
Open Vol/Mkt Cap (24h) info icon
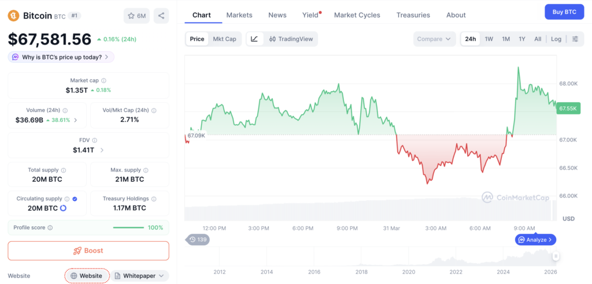click(x=154, y=110)
